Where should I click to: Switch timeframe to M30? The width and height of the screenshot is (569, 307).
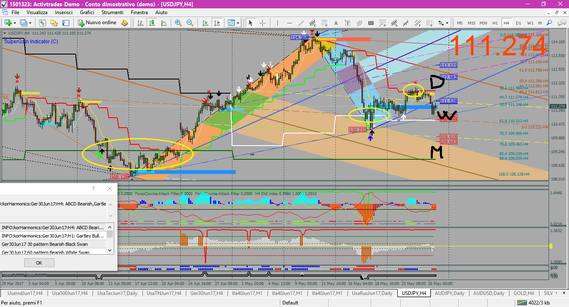pyautogui.click(x=483, y=23)
